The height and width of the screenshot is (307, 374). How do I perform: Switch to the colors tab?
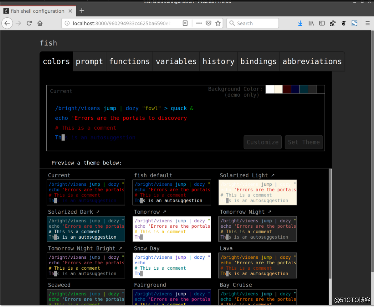(x=56, y=62)
